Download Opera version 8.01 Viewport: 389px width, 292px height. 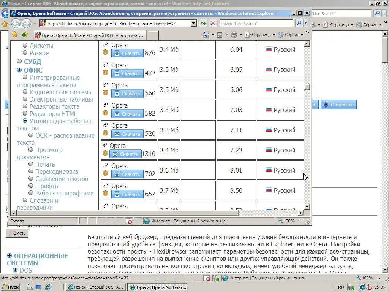[127, 174]
